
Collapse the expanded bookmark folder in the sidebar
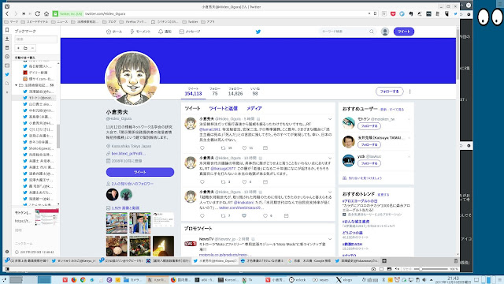tap(17, 85)
